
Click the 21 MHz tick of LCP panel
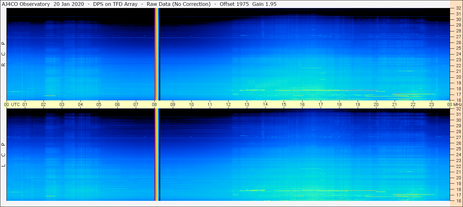pyautogui.click(x=458, y=172)
